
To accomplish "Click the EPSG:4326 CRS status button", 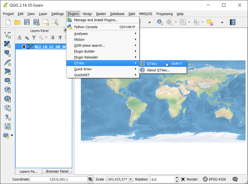I will point(214,179).
